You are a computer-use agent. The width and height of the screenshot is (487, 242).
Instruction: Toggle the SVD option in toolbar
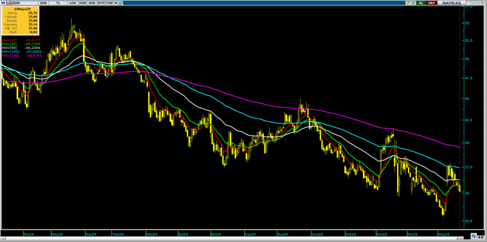[x=92, y=3]
